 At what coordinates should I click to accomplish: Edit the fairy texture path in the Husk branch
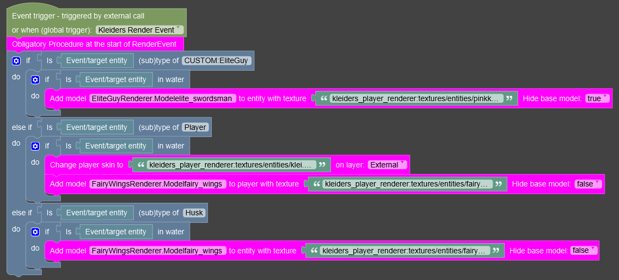(405, 251)
